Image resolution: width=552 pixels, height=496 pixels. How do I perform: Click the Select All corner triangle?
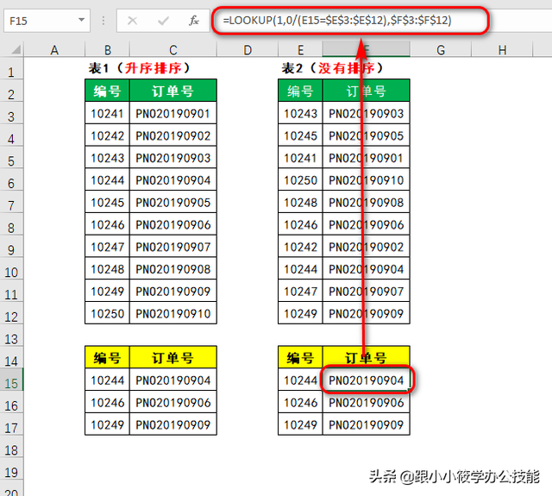(x=16, y=50)
